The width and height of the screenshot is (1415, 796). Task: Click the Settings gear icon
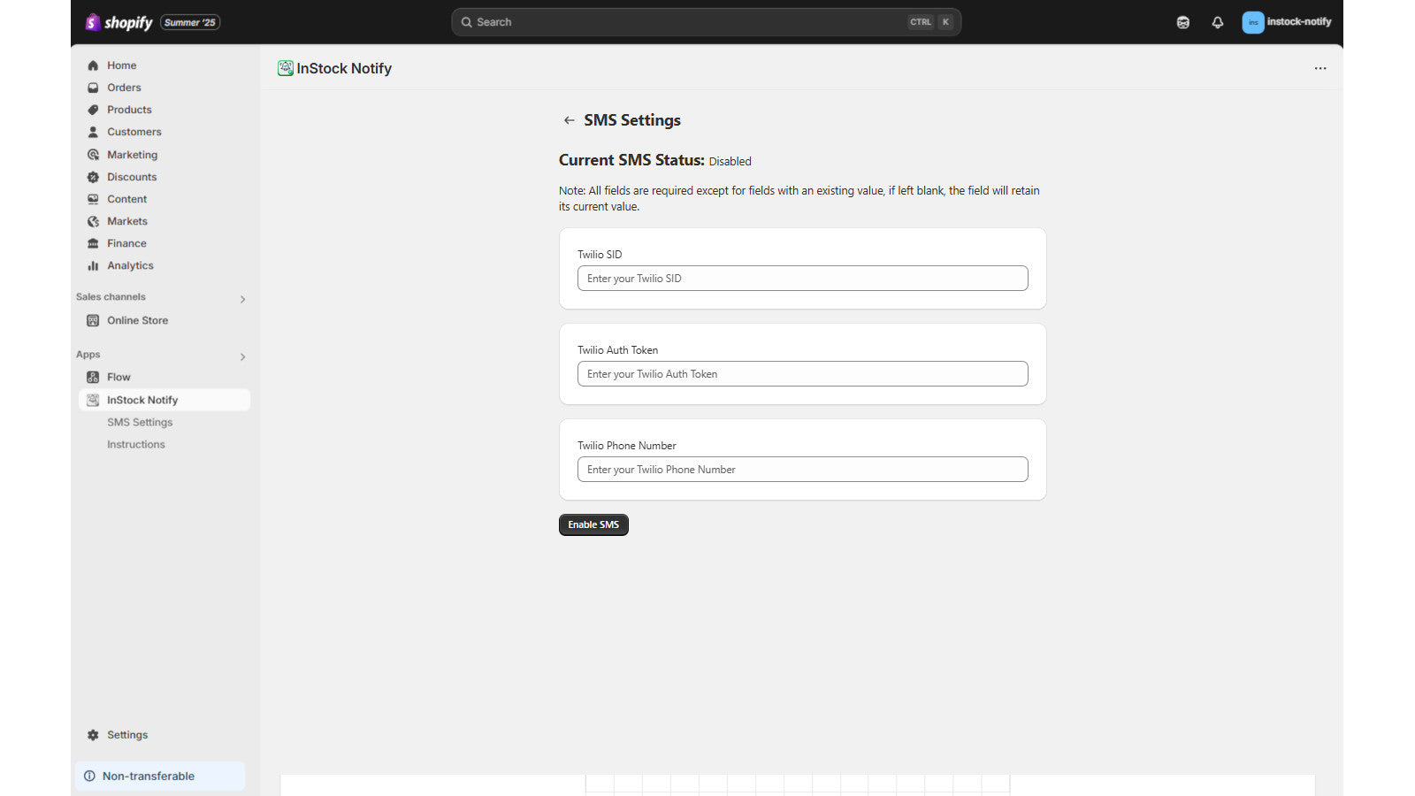[93, 735]
